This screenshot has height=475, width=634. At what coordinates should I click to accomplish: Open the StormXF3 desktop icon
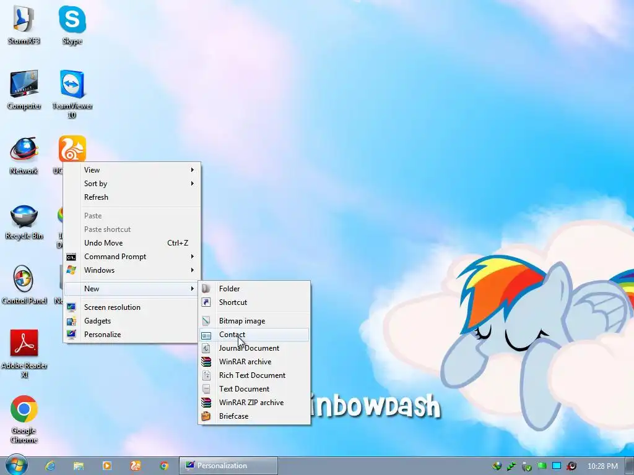[x=24, y=24]
